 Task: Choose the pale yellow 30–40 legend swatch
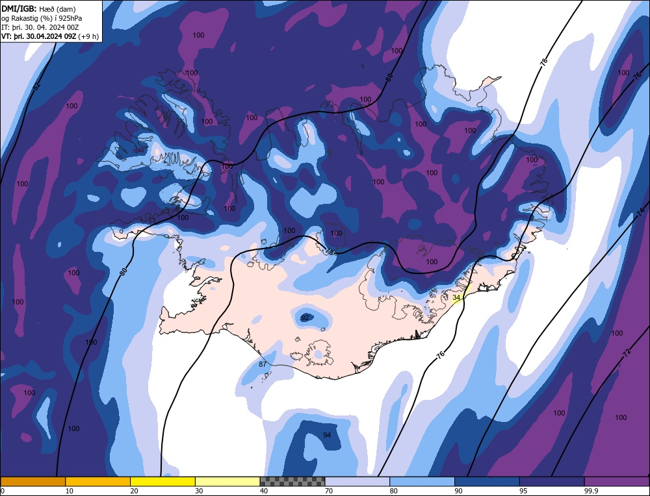click(x=227, y=481)
